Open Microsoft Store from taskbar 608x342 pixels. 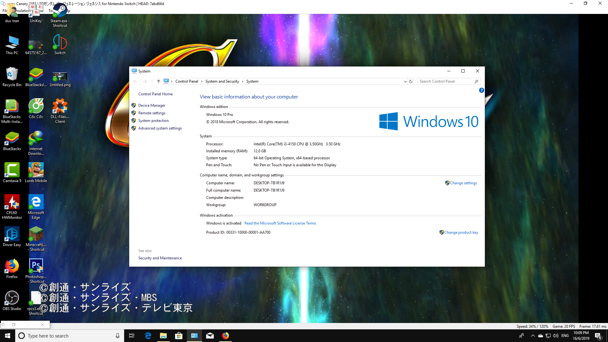pyautogui.click(x=179, y=336)
